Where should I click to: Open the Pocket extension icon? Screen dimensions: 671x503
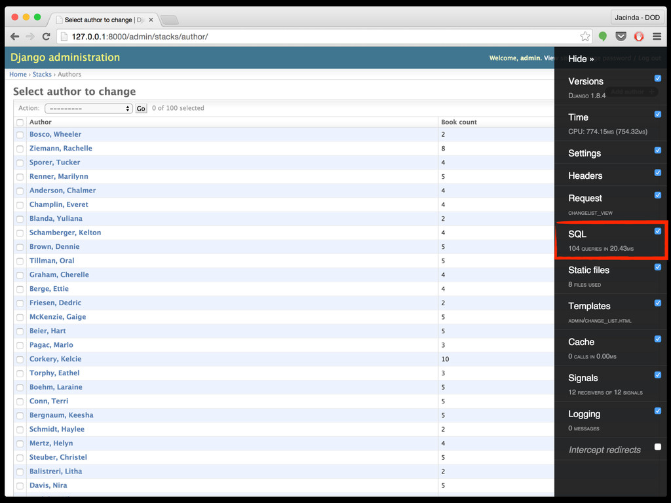coord(621,37)
